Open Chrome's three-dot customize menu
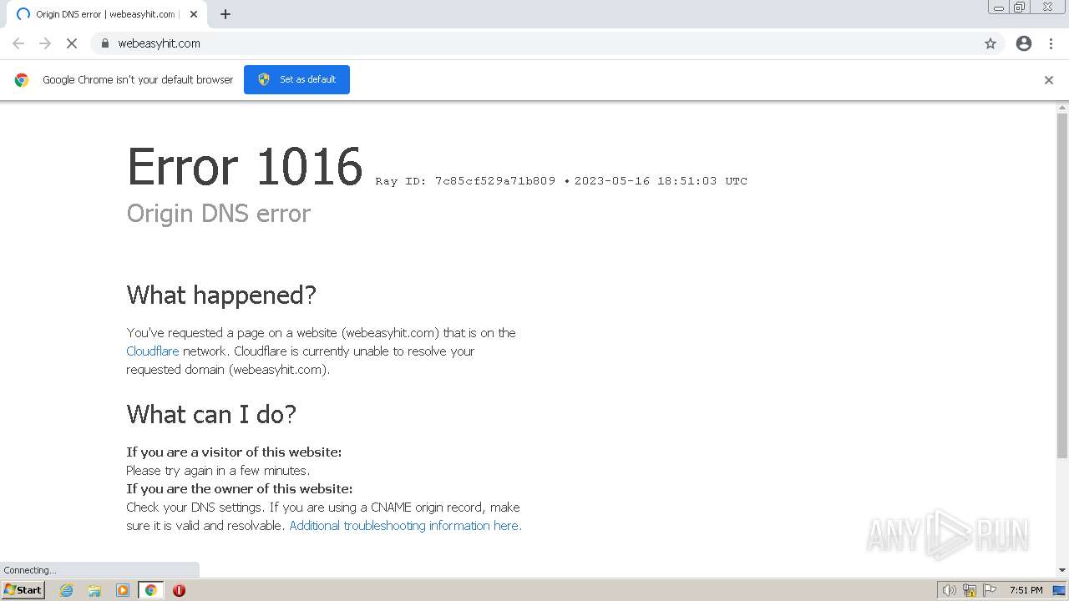The height and width of the screenshot is (601, 1069). click(x=1051, y=43)
